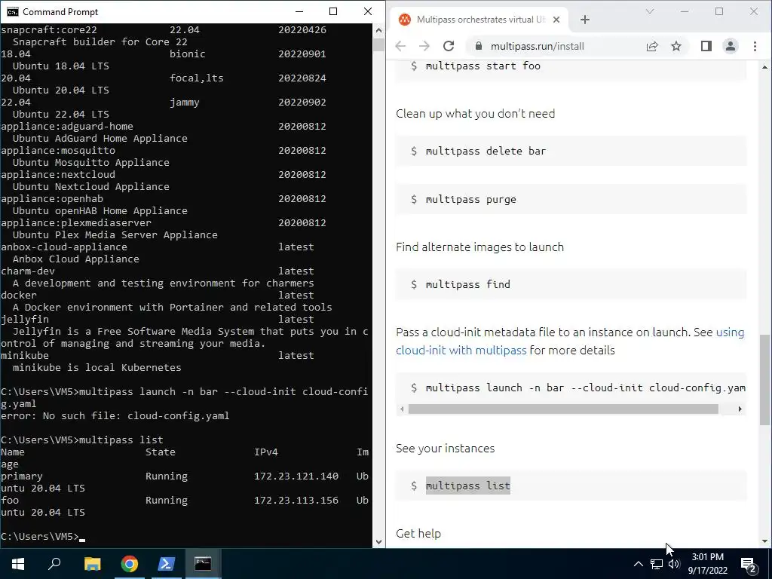Viewport: 772px width, 579px height.
Task: Open volume speaker tray icon
Action: coord(674,564)
